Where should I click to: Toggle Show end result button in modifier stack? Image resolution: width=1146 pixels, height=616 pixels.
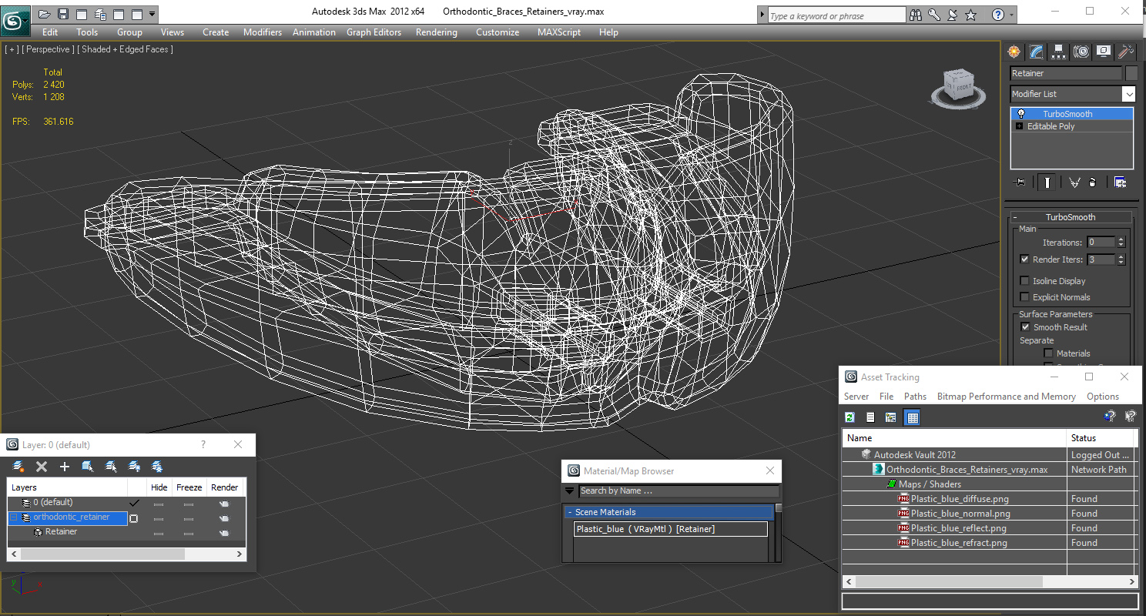1047,182
